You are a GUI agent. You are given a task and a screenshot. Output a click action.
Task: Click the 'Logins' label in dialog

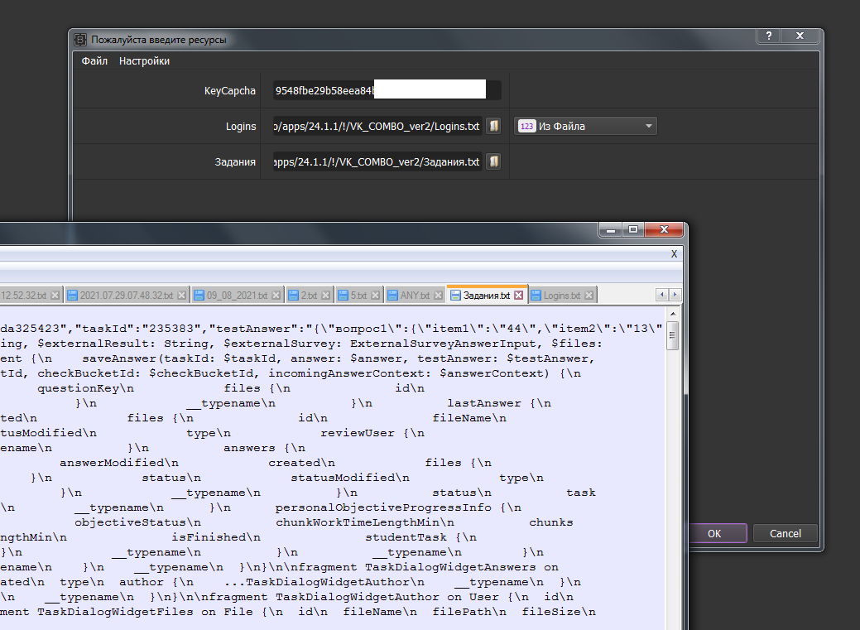pyautogui.click(x=241, y=126)
